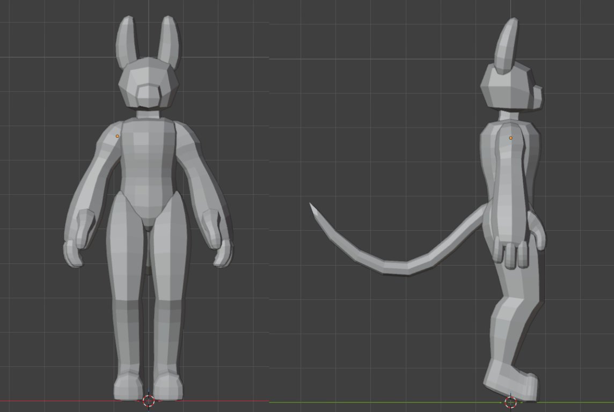Screen dimensions: 614x412
Task: Click the orange origin dot in side view
Action: [x=510, y=138]
